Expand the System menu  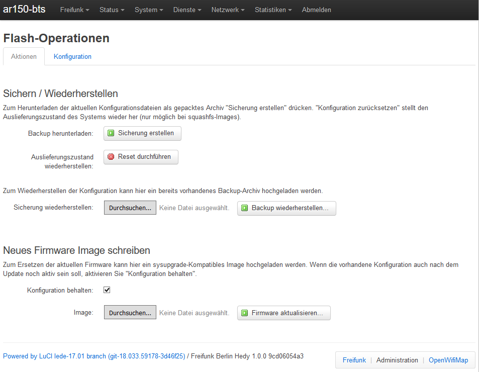[x=149, y=10]
